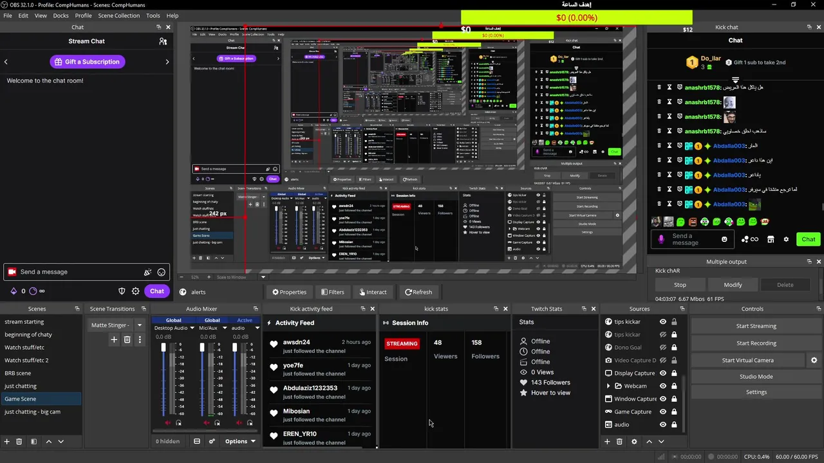Viewport: 824px width, 463px height.
Task: Open transition properties three-dot menu
Action: tap(140, 340)
